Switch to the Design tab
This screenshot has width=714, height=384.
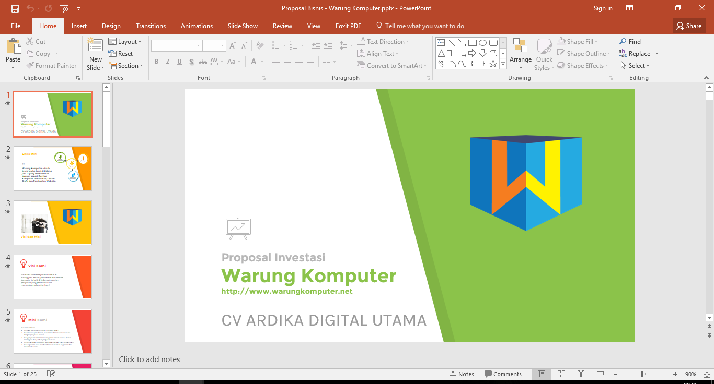tap(111, 26)
